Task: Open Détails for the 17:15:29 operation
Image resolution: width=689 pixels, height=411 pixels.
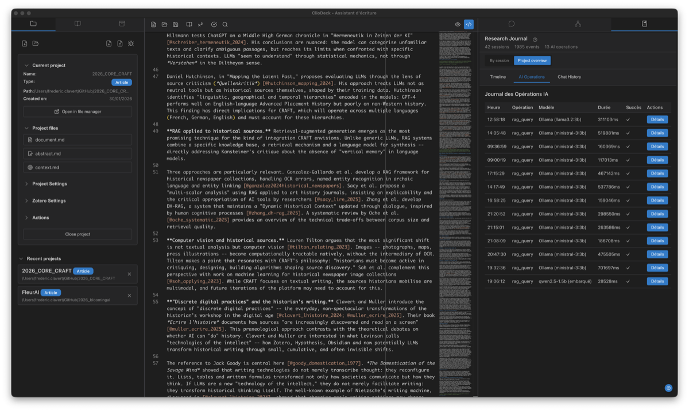Action: click(657, 173)
